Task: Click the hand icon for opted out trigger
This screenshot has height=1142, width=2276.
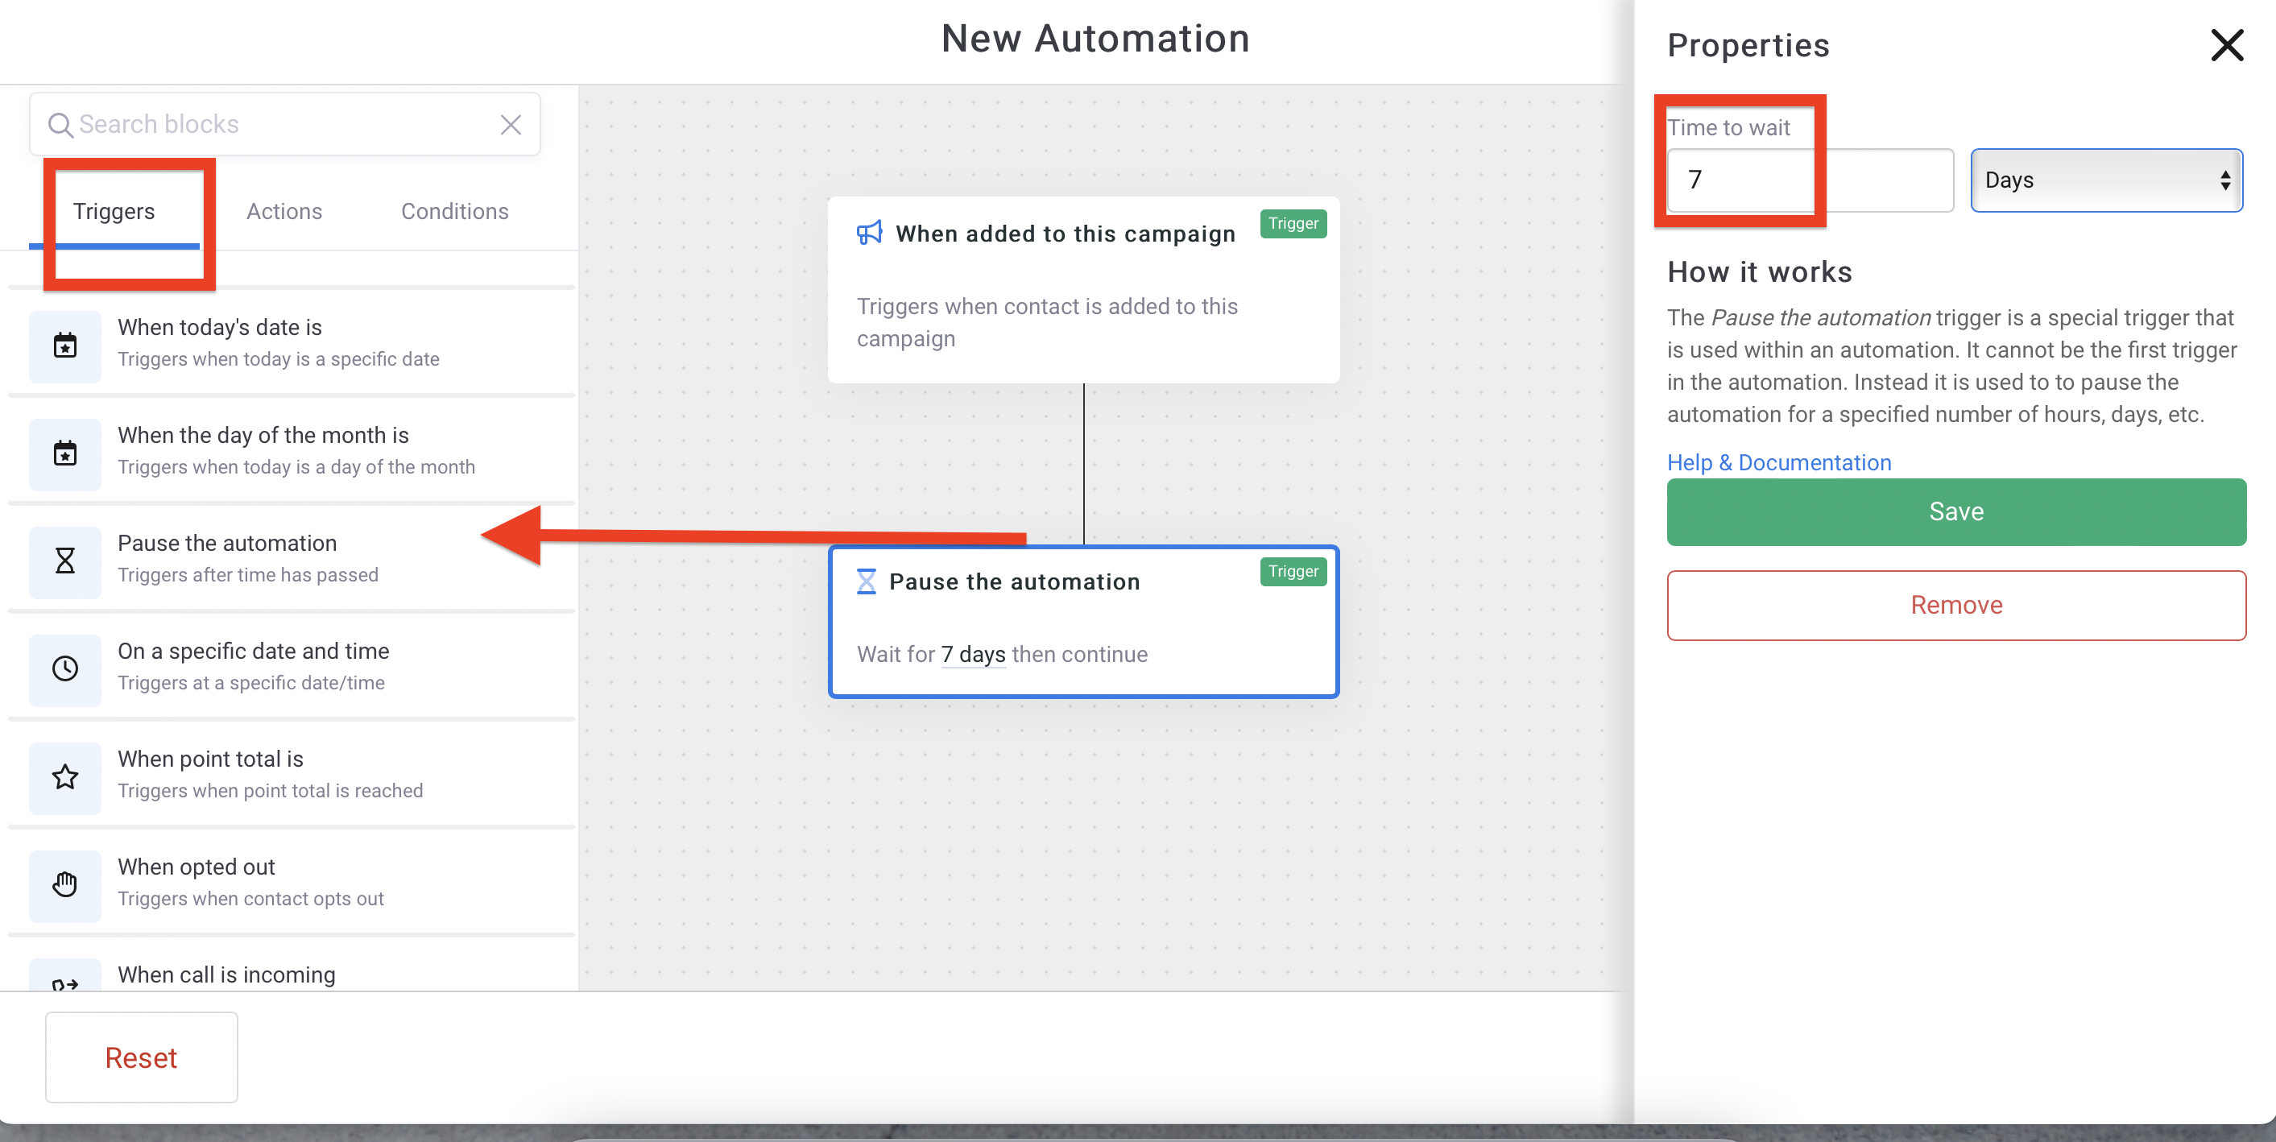Action: click(64, 884)
